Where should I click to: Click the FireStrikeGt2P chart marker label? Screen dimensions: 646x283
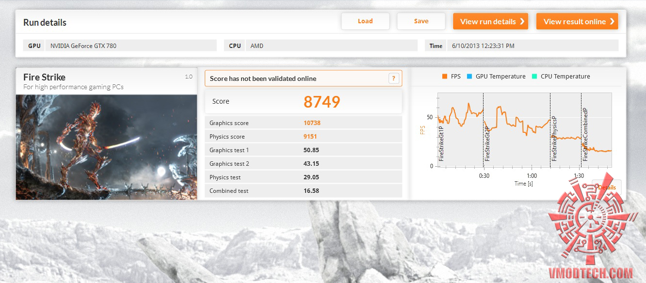pyautogui.click(x=487, y=143)
